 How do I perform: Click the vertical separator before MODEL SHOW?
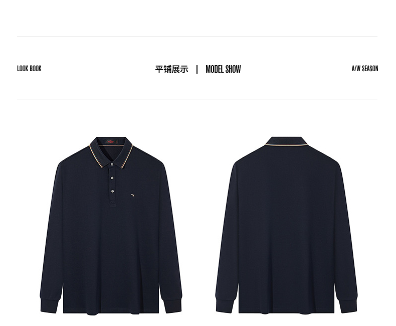[197, 69]
